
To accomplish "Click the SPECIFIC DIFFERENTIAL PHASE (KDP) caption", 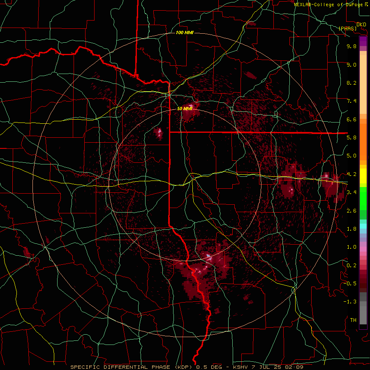I will click(133, 367).
